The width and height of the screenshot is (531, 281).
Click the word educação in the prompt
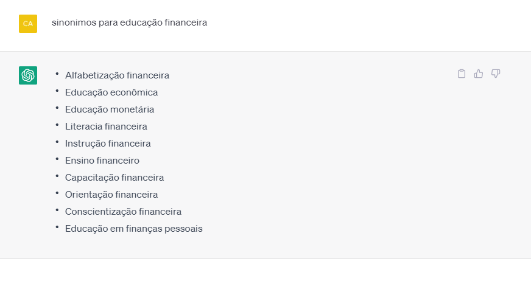tap(141, 23)
